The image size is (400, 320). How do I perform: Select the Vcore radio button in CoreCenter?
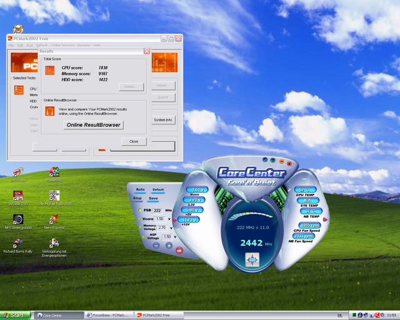click(139, 219)
